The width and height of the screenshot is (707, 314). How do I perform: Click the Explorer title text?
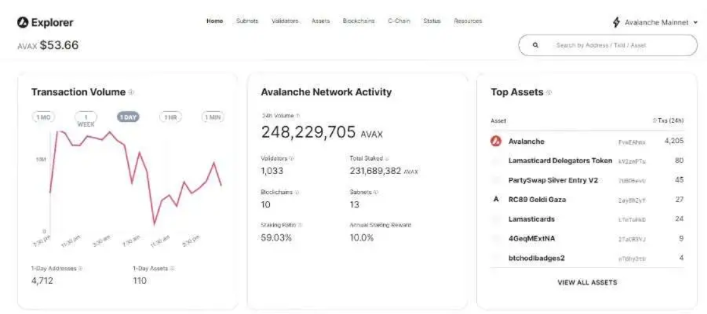(x=52, y=22)
